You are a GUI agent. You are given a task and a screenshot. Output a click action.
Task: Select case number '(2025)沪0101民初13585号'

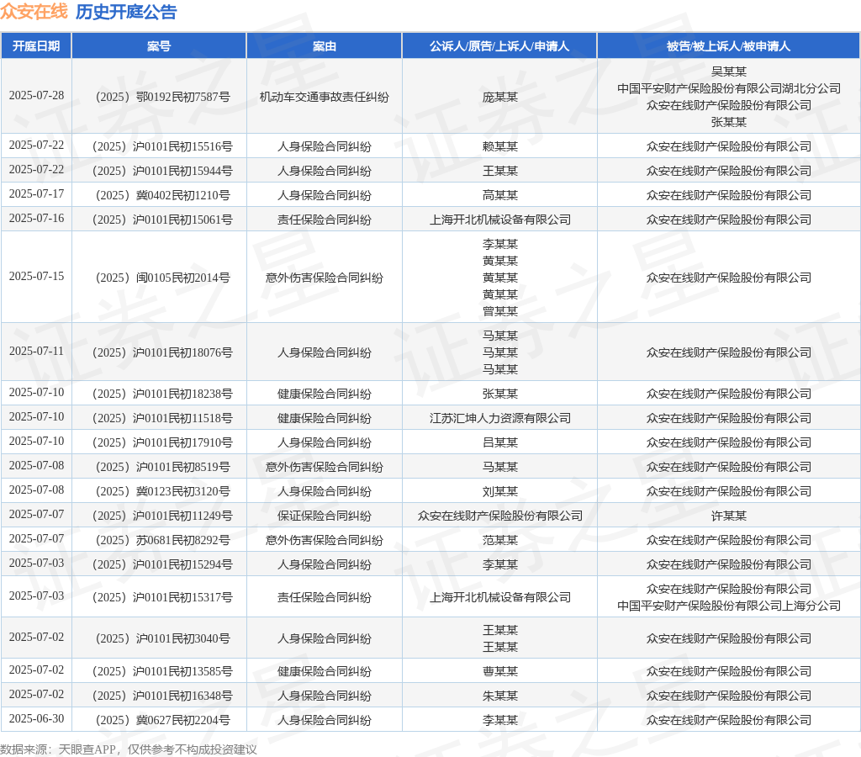(x=162, y=671)
